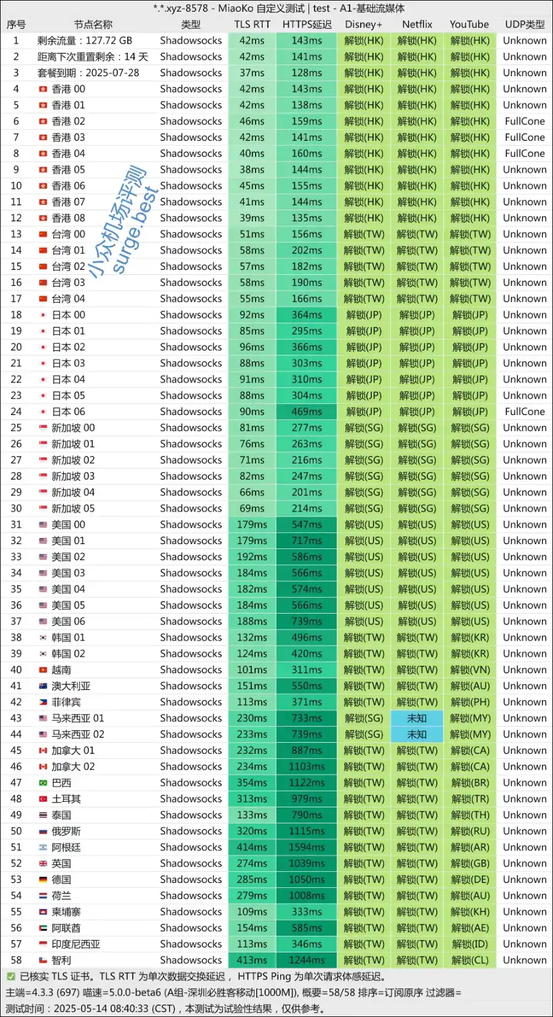Click the 解锁(VN) YouTube cell
553x1017 pixels.
pos(470,670)
